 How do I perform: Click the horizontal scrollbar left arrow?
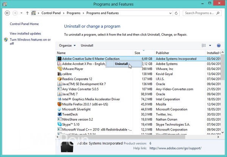click(58, 137)
